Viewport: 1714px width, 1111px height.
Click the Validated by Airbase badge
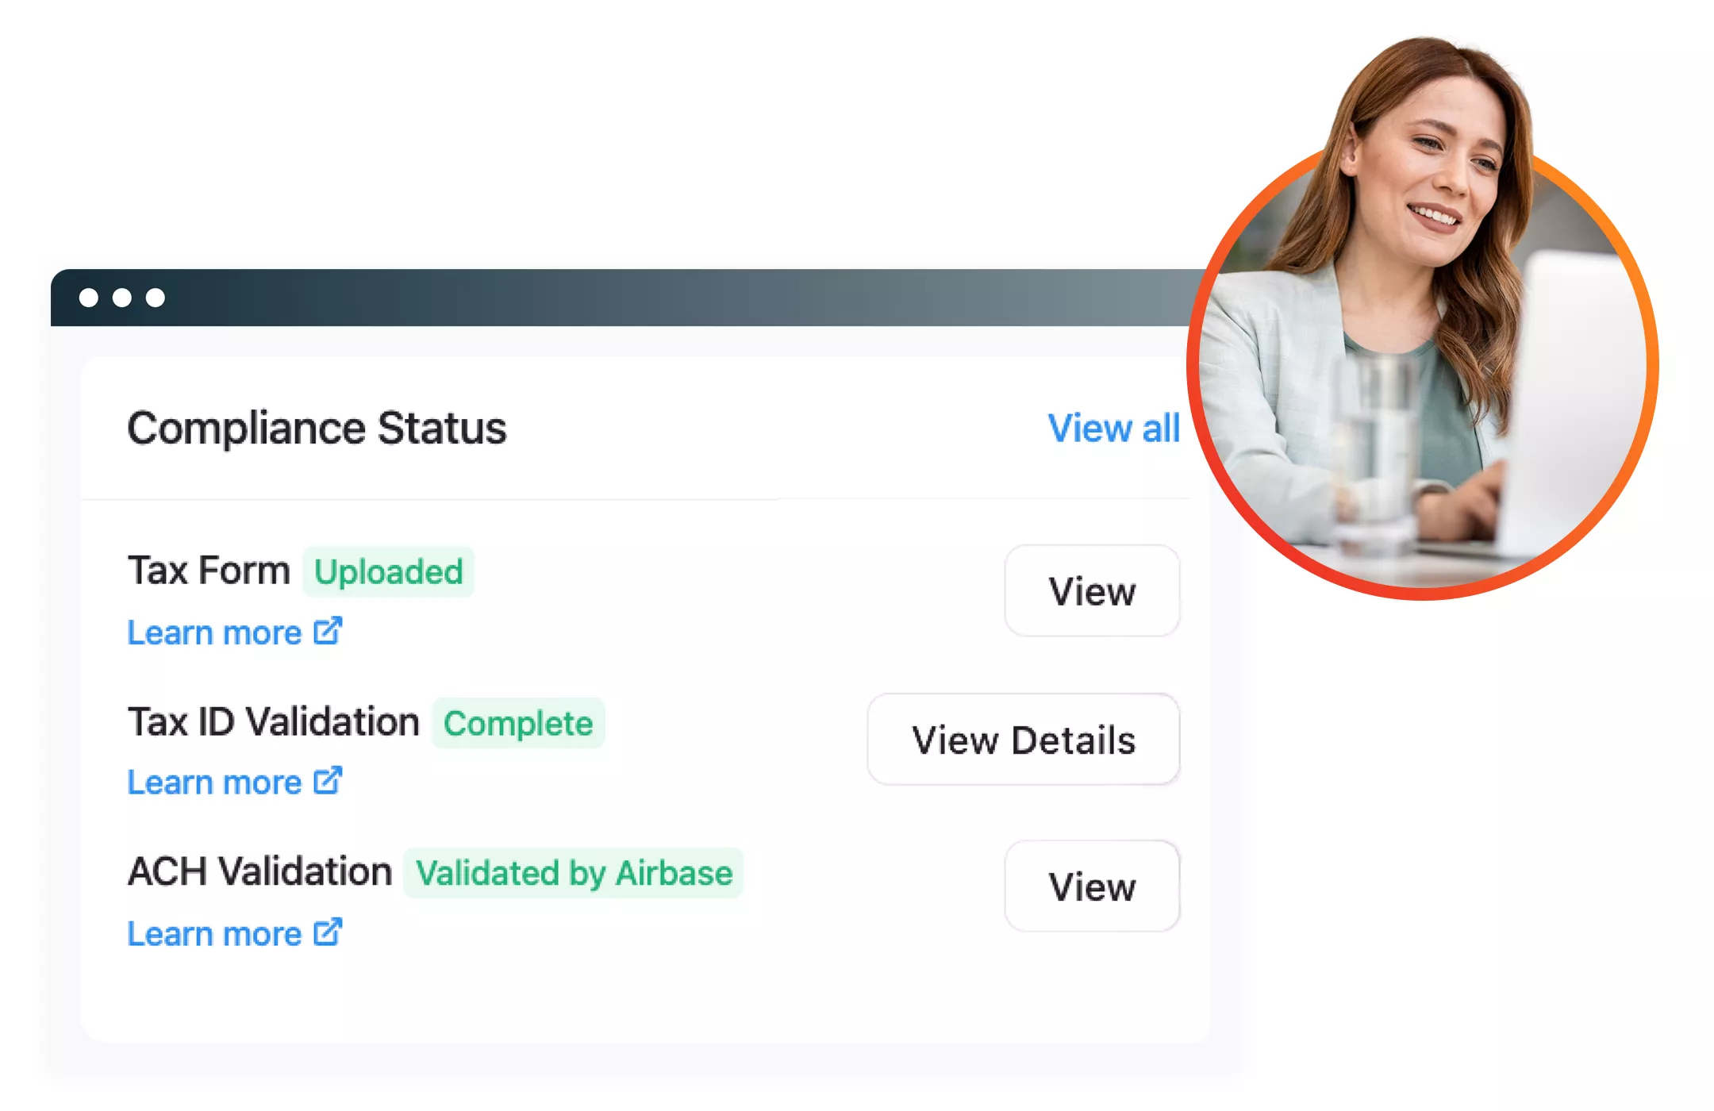point(574,873)
